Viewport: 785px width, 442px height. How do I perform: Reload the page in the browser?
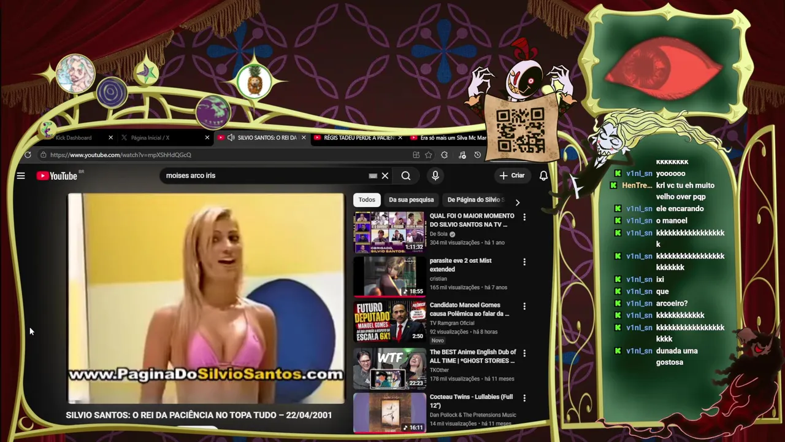point(28,155)
